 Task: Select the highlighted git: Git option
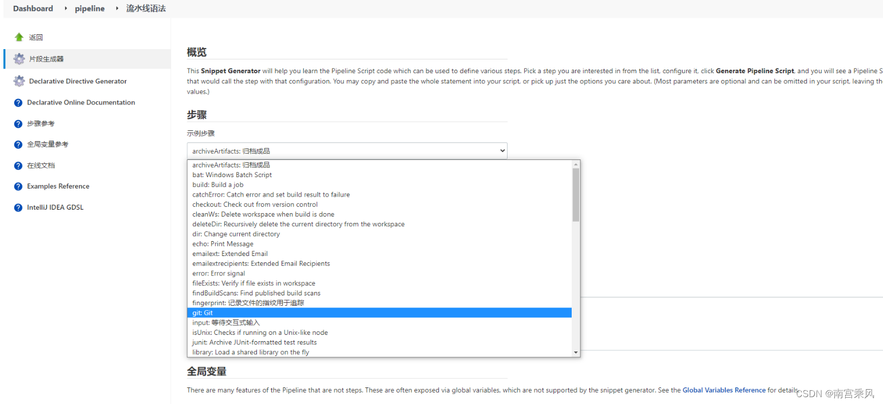click(x=379, y=313)
